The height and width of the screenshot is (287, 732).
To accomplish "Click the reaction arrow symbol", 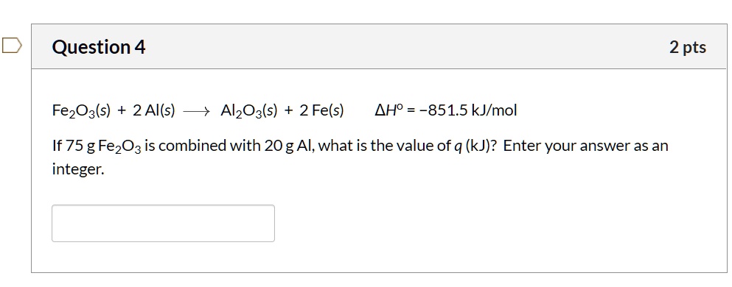I will (197, 111).
